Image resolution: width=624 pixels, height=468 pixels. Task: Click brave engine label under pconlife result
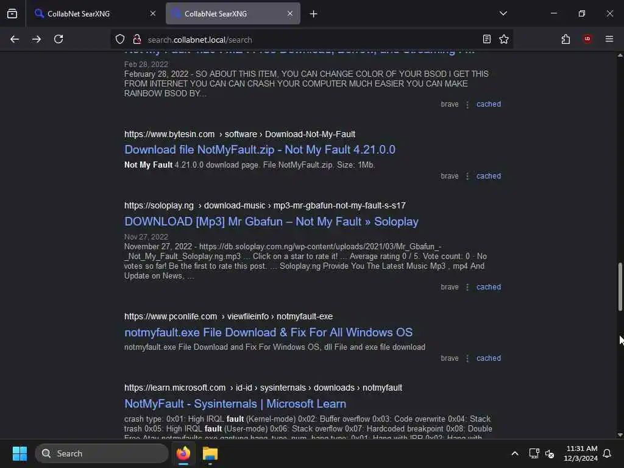point(449,358)
